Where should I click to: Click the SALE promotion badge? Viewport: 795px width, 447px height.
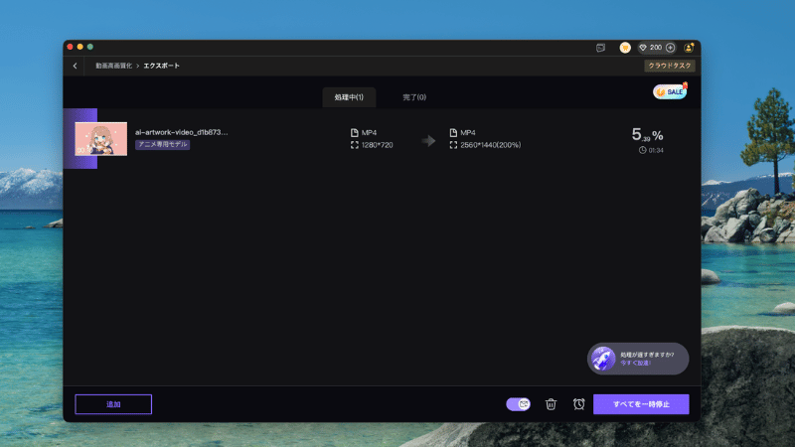pyautogui.click(x=669, y=91)
